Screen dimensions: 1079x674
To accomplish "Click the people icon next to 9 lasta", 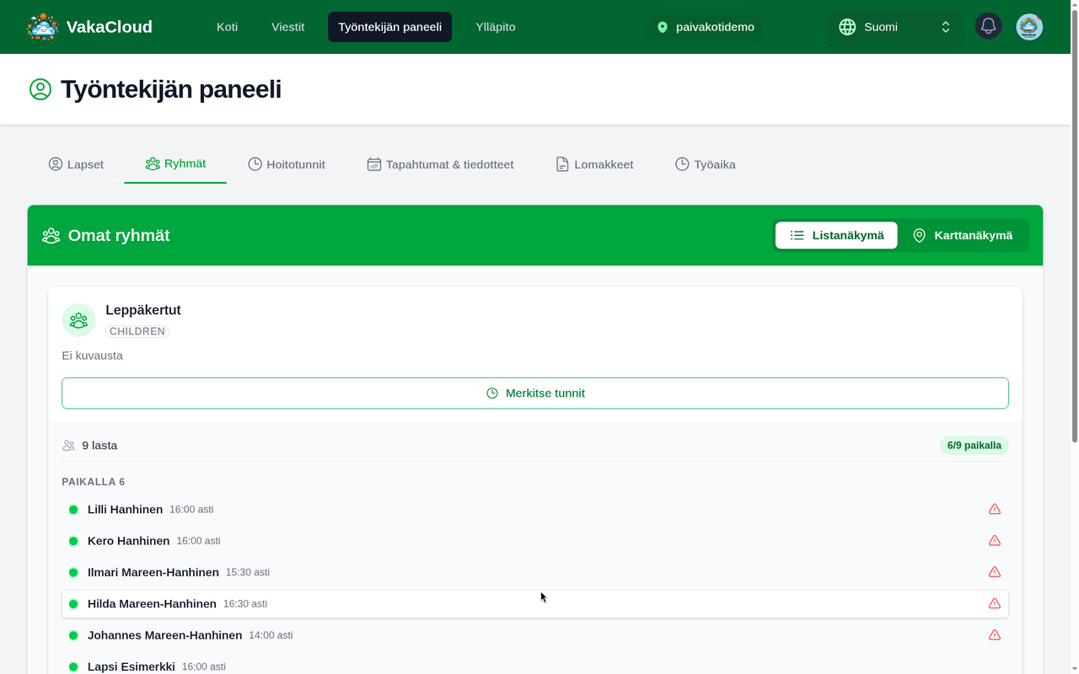I will point(68,446).
